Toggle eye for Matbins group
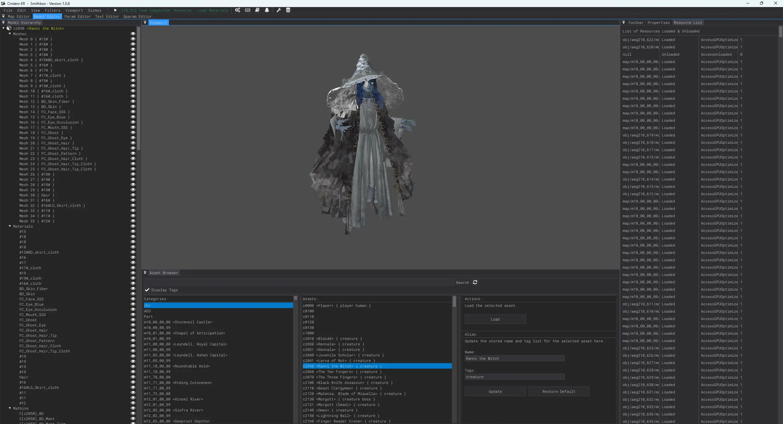 click(x=133, y=408)
